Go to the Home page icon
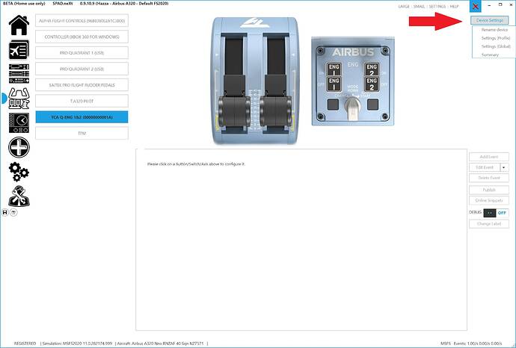This screenshot has height=348, width=516. pos(19,25)
